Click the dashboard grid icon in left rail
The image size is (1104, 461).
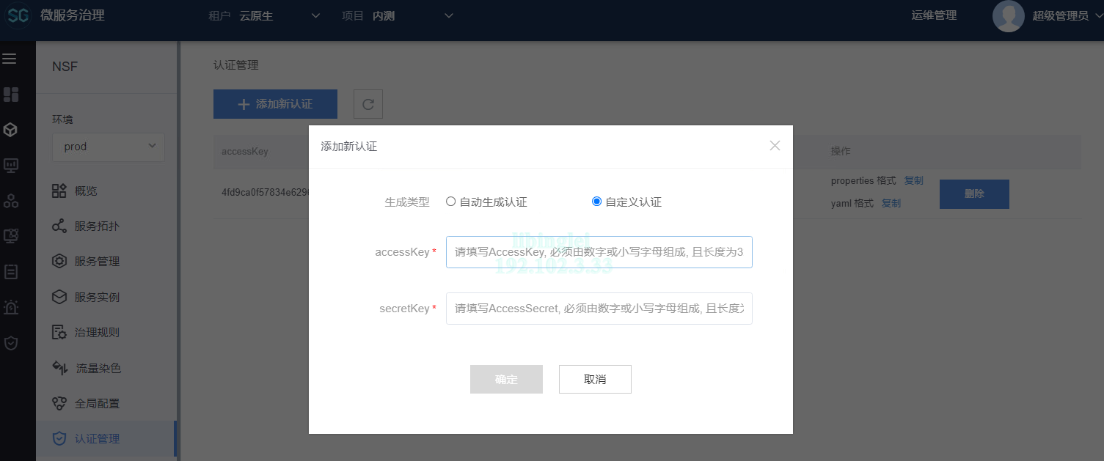tap(11, 95)
